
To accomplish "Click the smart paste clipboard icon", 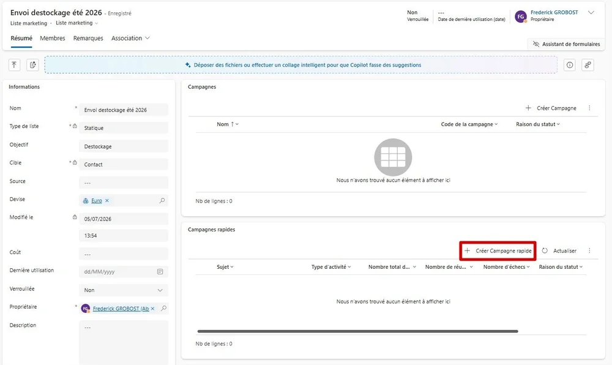I will [x=33, y=65].
